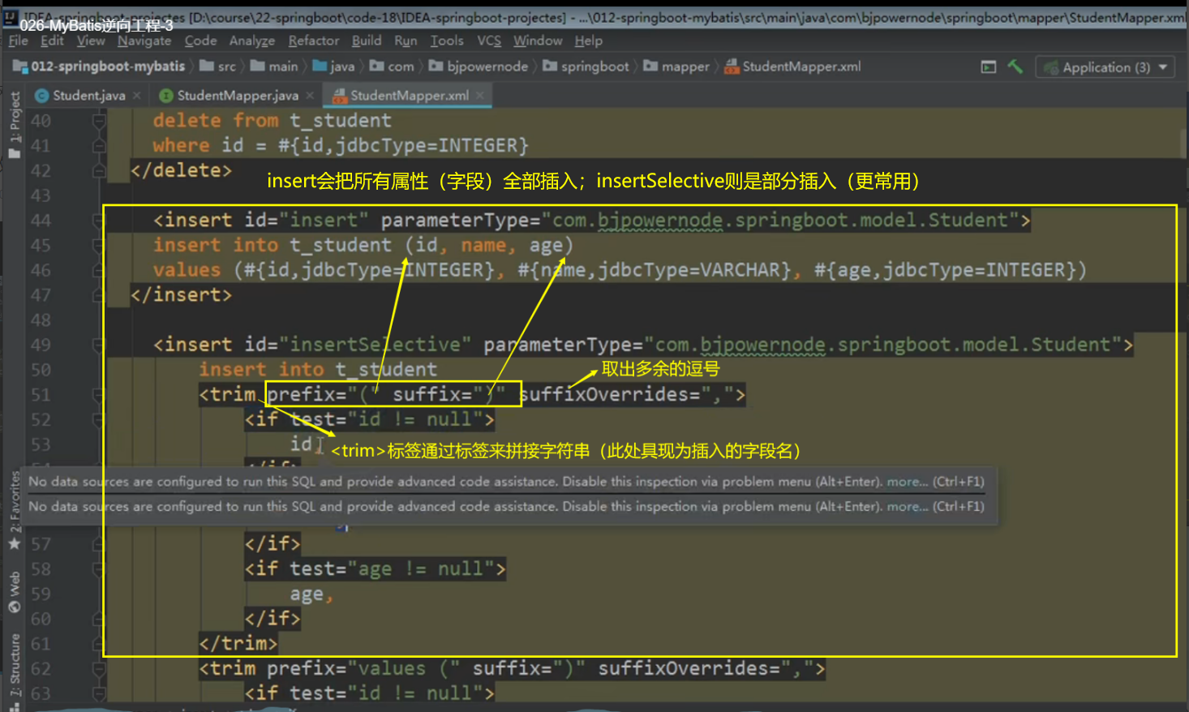Click on the closing </insert> tag line 47
This screenshot has width=1189, height=712.
(x=181, y=294)
